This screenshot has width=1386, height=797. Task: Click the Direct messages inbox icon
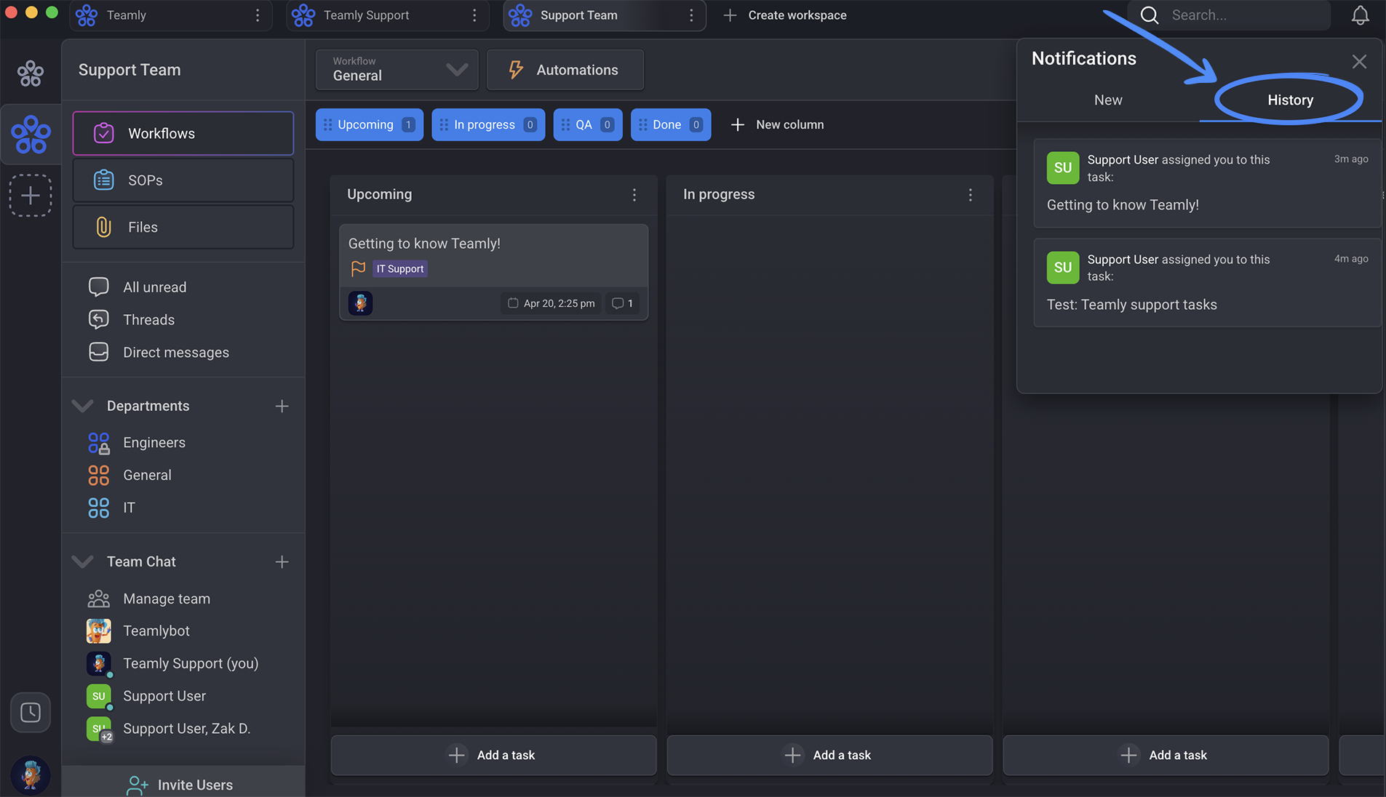tap(98, 352)
